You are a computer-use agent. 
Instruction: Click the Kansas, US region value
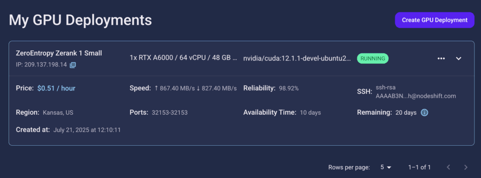(x=58, y=112)
